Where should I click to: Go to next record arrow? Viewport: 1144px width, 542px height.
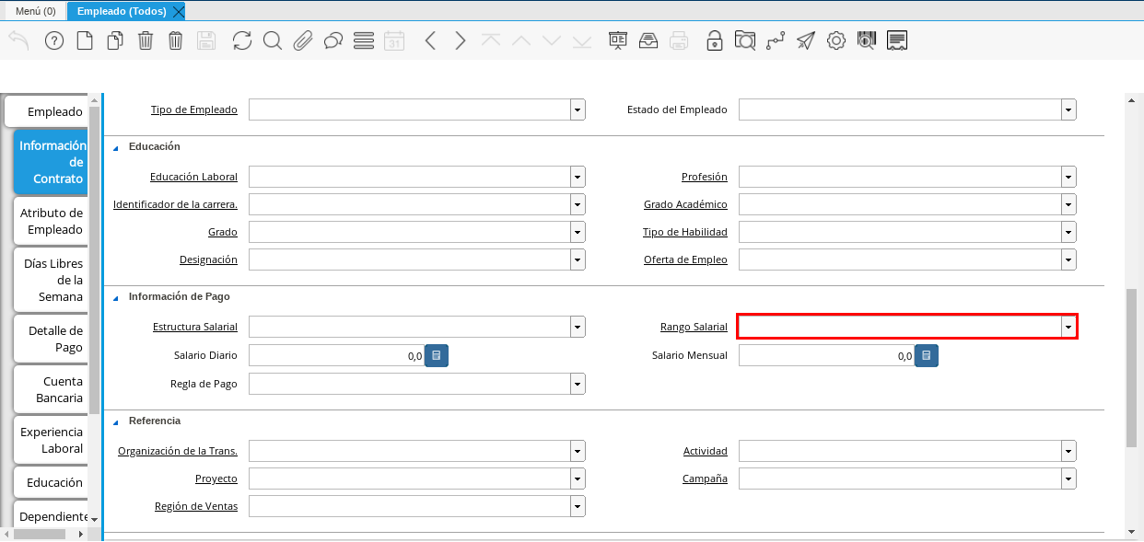tap(461, 40)
